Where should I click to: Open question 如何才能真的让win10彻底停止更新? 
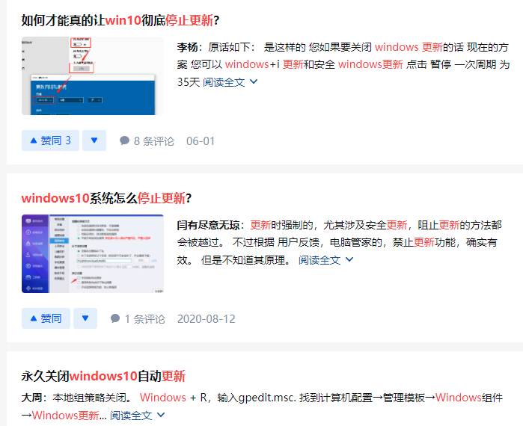(x=120, y=20)
